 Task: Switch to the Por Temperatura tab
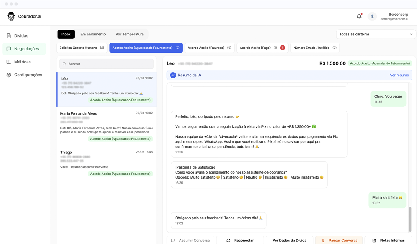(x=130, y=34)
